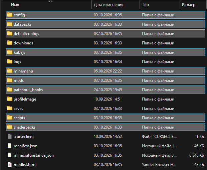Select the .curseclient file name
Viewport: 207px width, 170px height.
click(24, 137)
